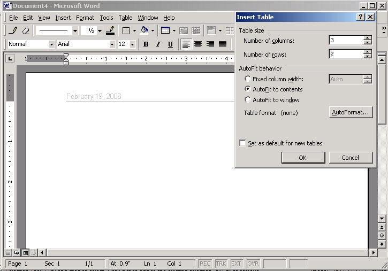Click the Shading Color paint bucket
This screenshot has width=388, height=271.
143,31
